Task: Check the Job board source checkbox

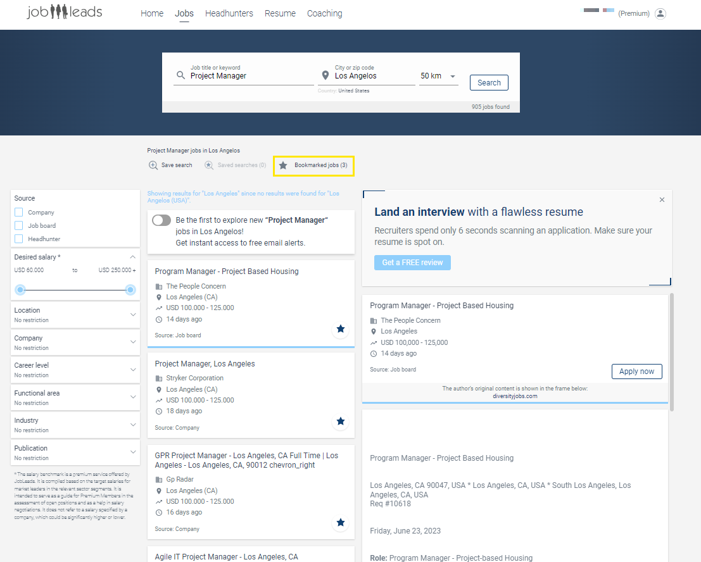Action: [19, 225]
